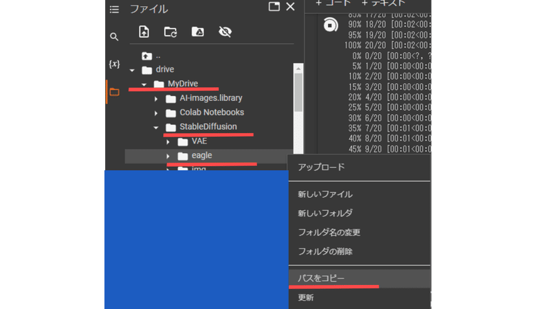Open files panel in new window icon
The height and width of the screenshot is (309, 550).
click(274, 7)
